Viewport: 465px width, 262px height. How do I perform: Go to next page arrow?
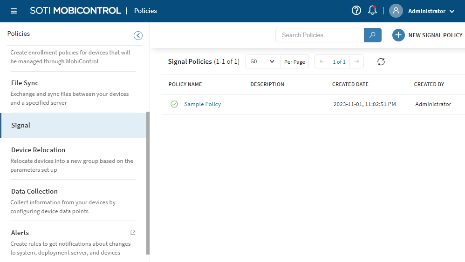[356, 61]
